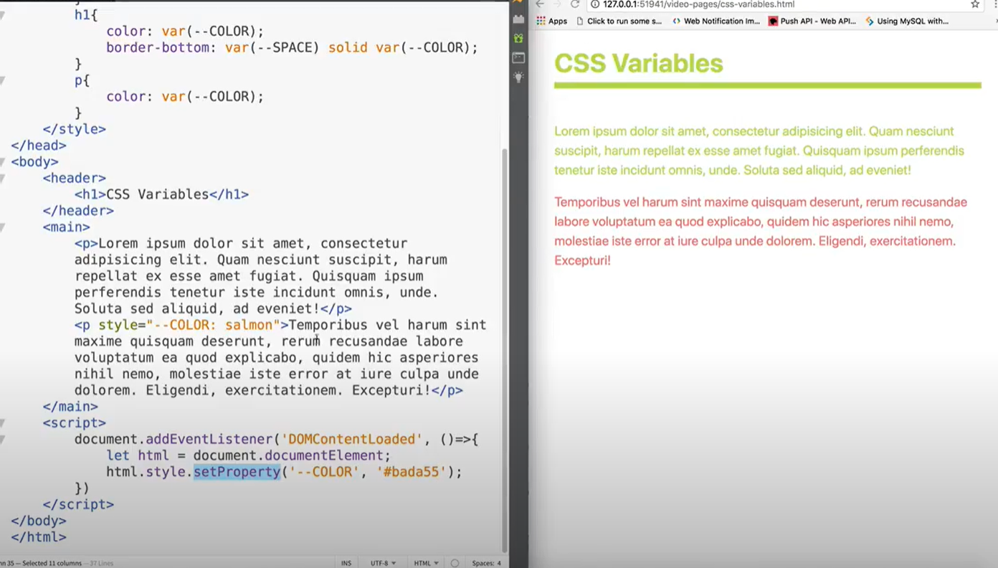Open the HTML language mode dropdown
The height and width of the screenshot is (568, 998).
427,563
